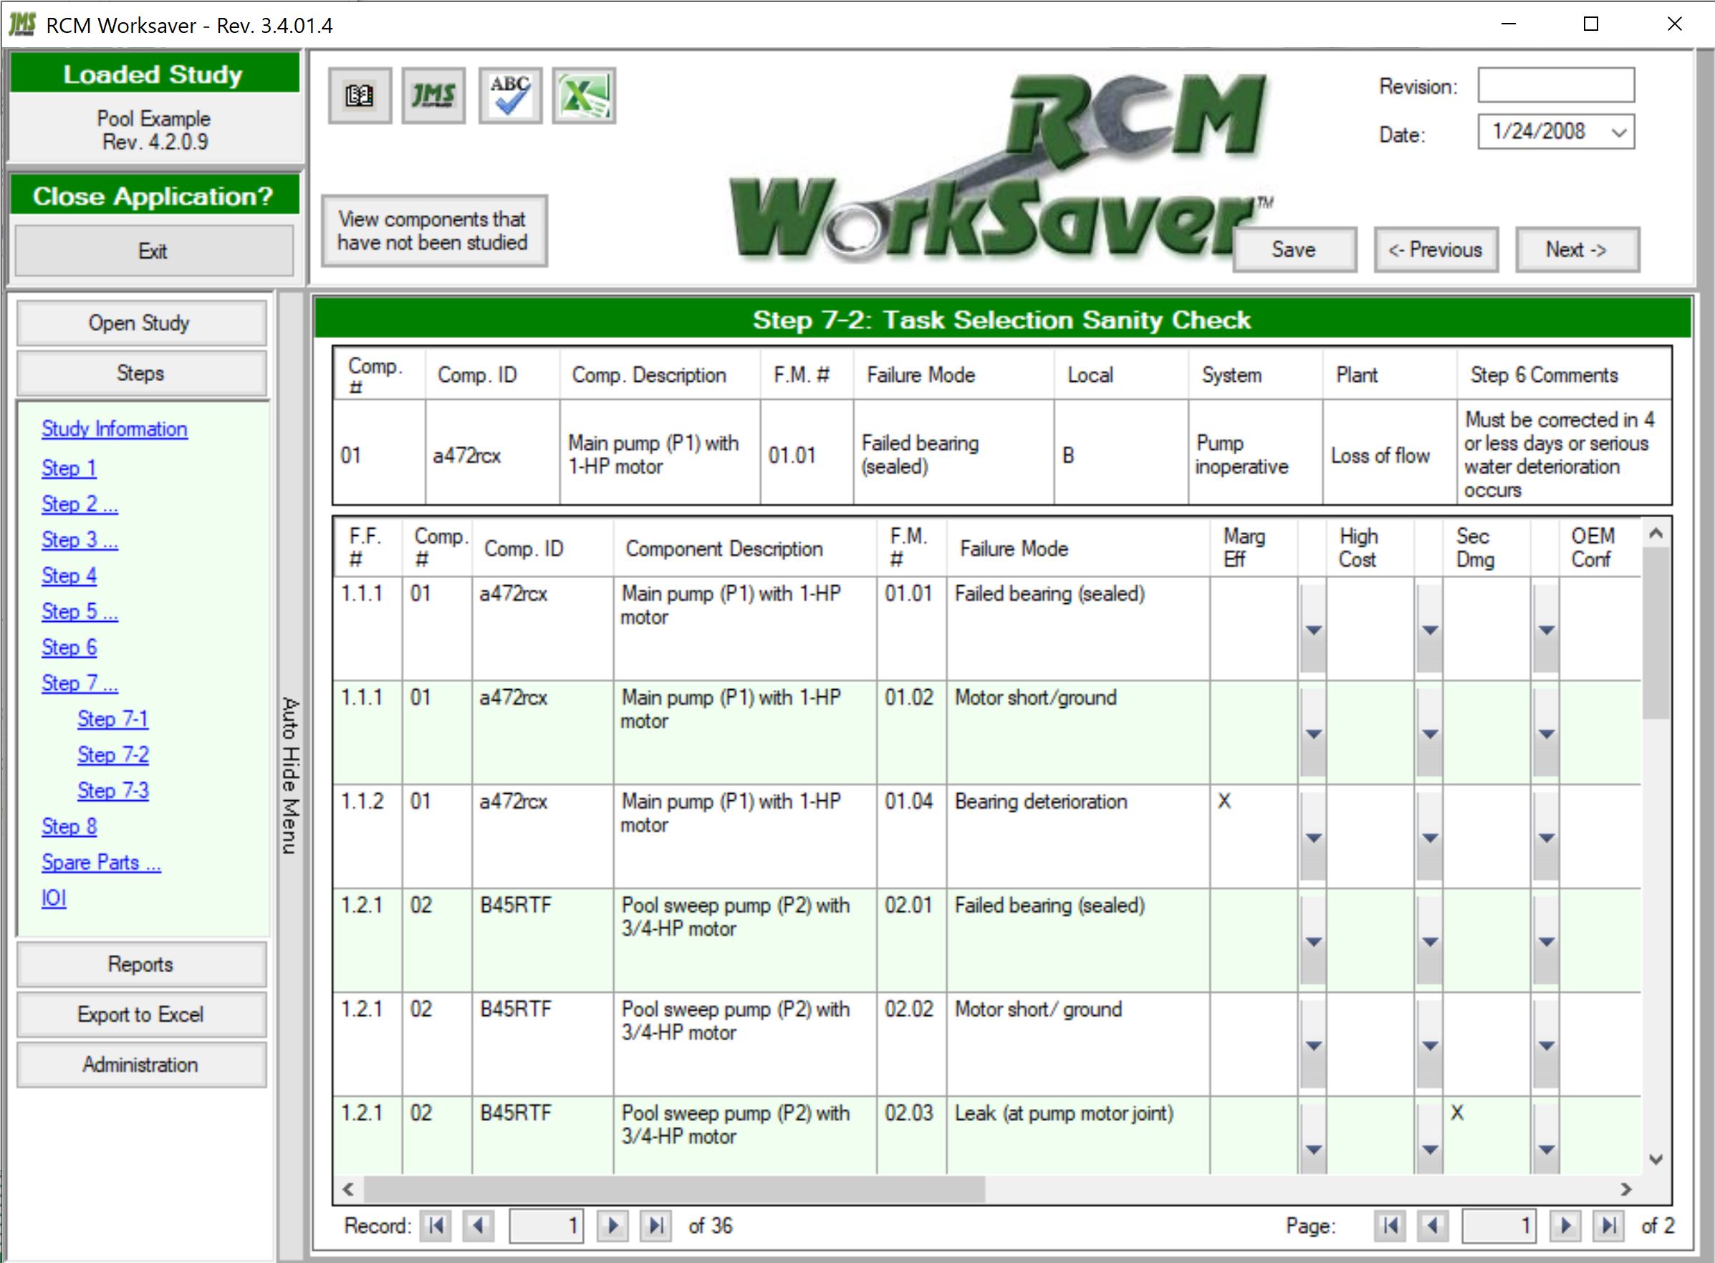The width and height of the screenshot is (1715, 1263).
Task: Click the JMS logo toolbar icon
Action: [x=433, y=95]
